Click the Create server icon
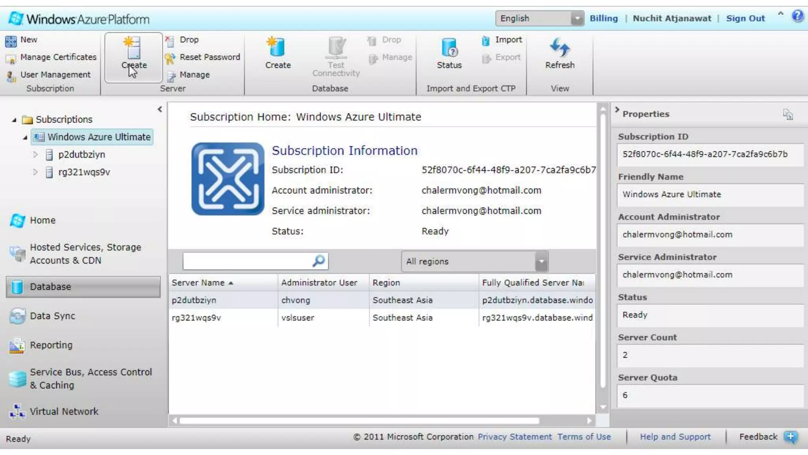Image resolution: width=808 pixels, height=455 pixels. tap(133, 48)
